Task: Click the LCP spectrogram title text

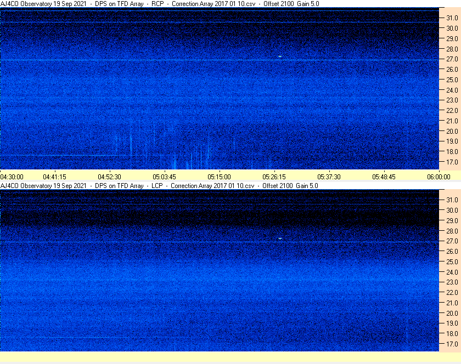Action: pos(159,186)
